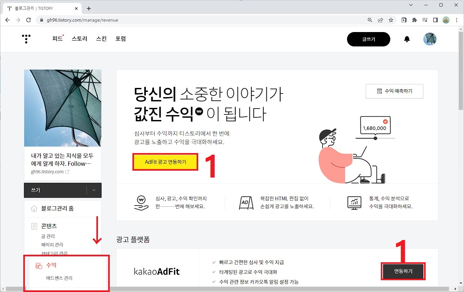Click the site lock icon
Screen dimensions: 464x292
41,20
